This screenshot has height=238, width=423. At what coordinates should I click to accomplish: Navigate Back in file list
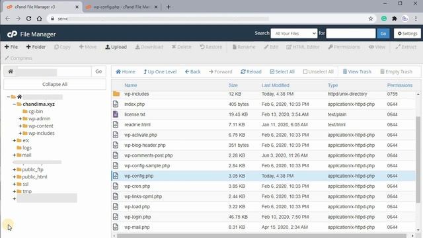coord(192,71)
